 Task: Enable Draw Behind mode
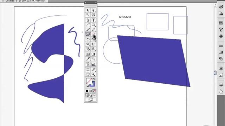pos(91,95)
